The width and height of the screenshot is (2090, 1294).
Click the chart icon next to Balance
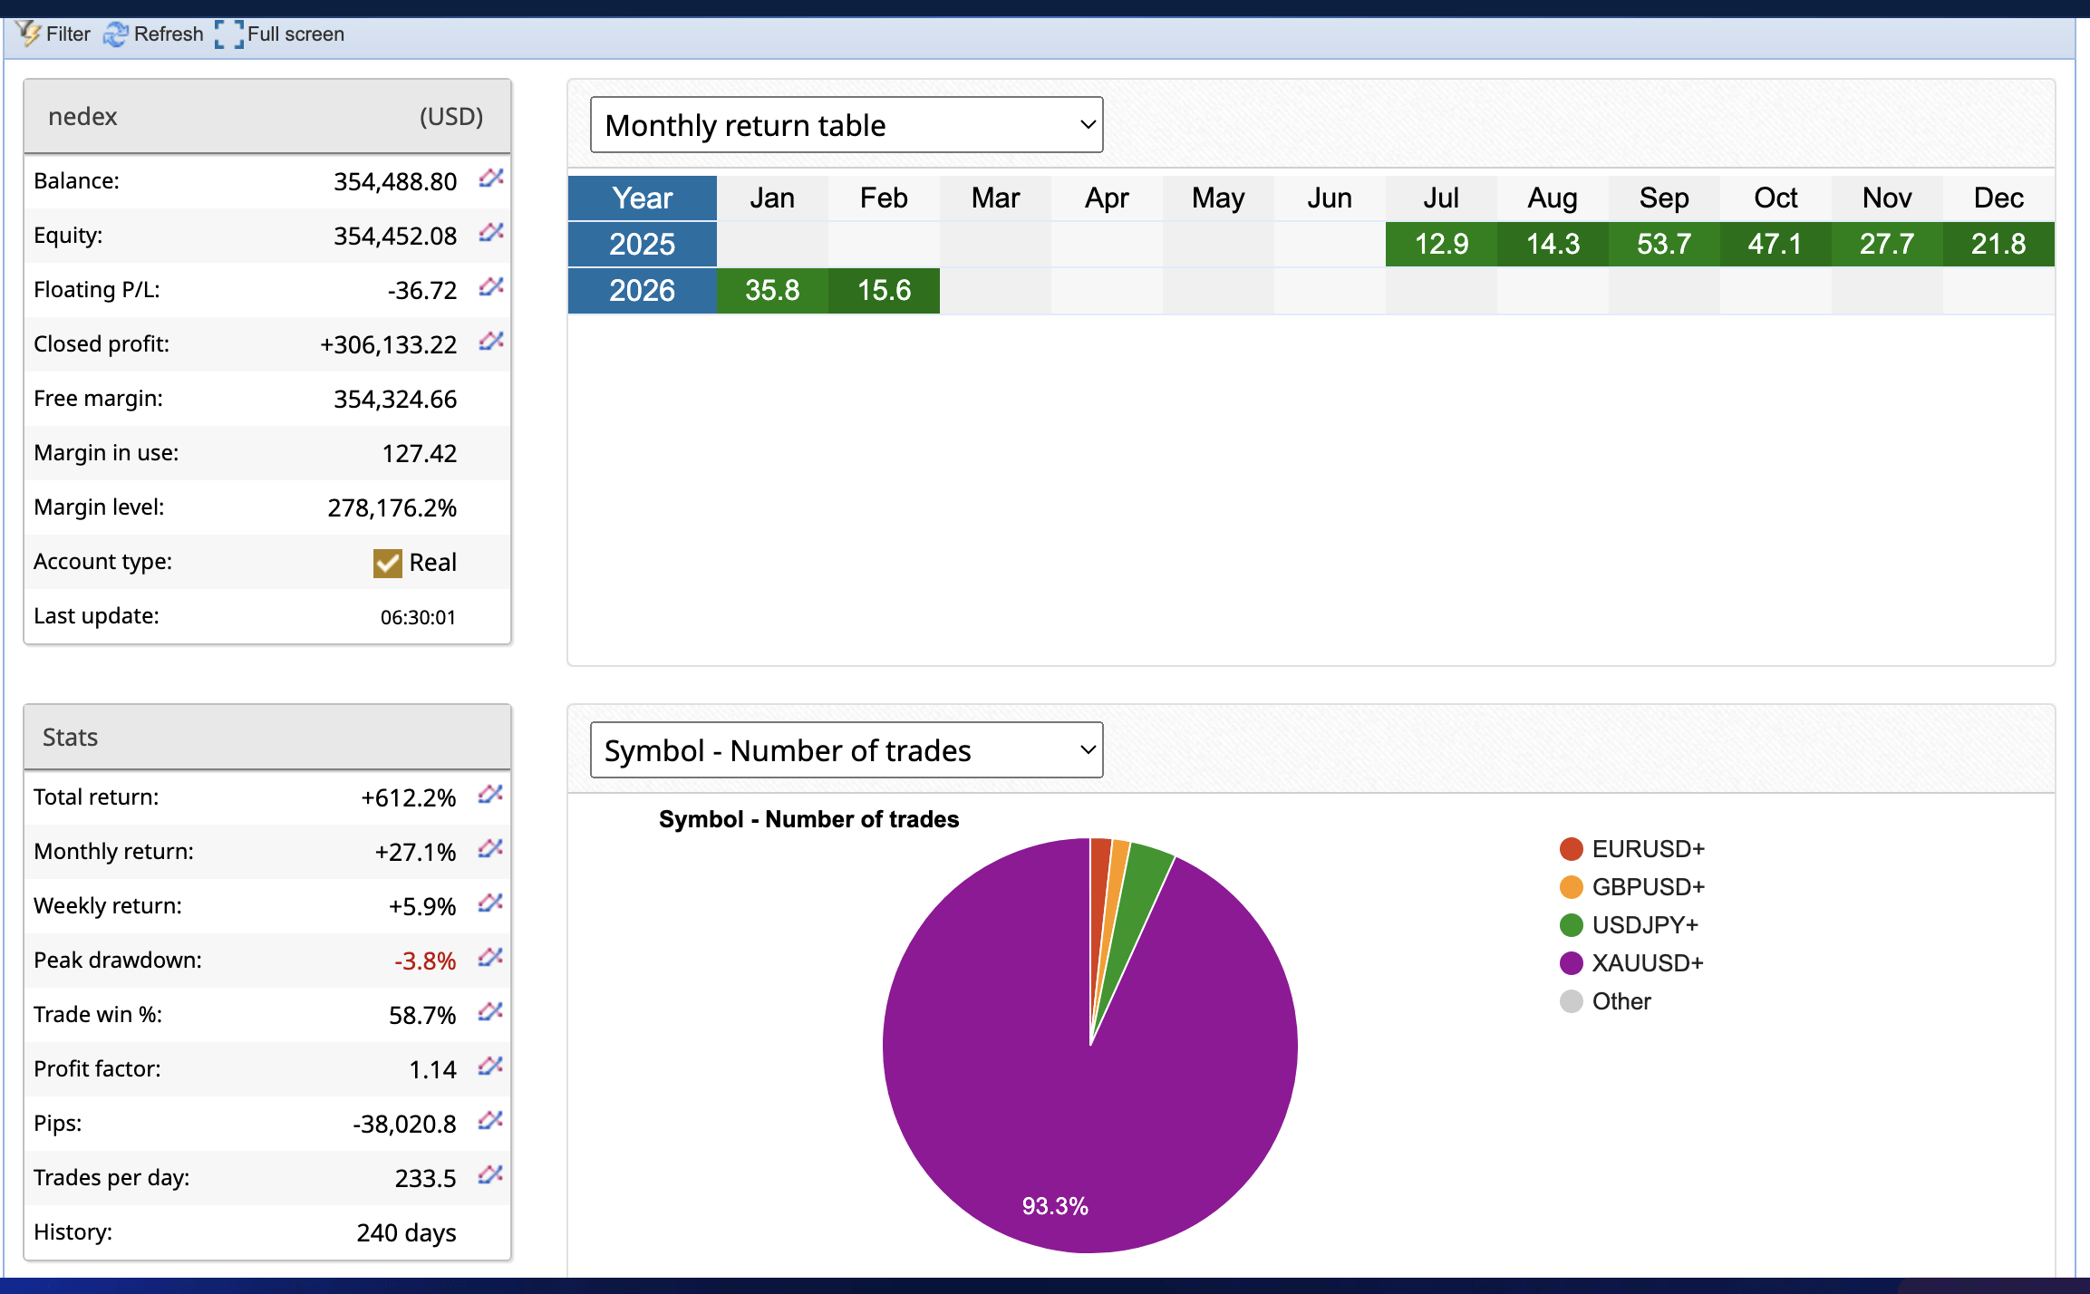tap(490, 178)
